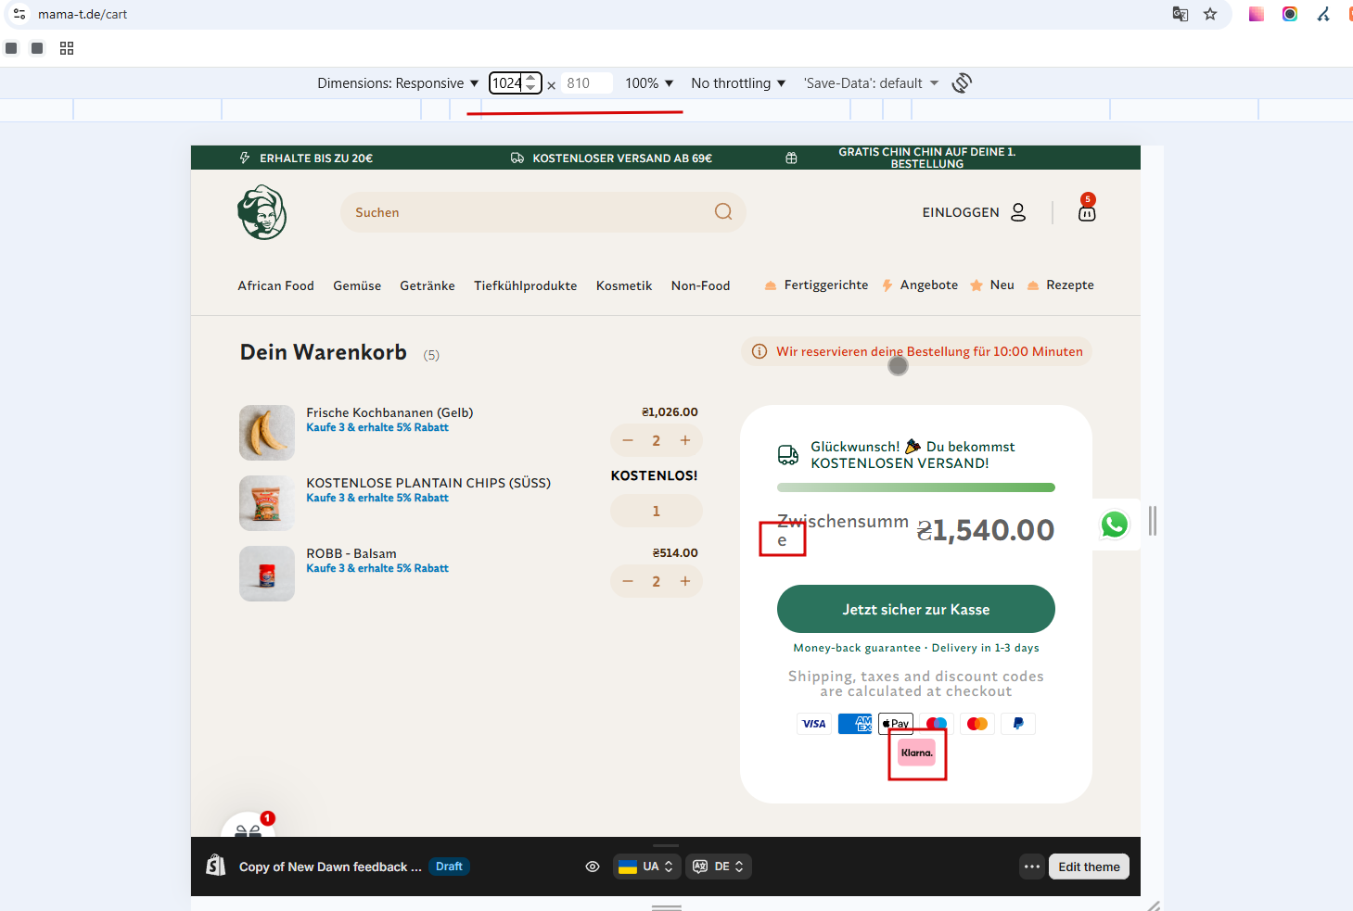Image resolution: width=1353 pixels, height=911 pixels.
Task: Go to Neu products page
Action: pos(992,285)
